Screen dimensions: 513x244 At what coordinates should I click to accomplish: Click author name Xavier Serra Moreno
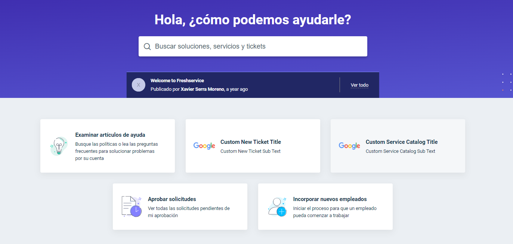pyautogui.click(x=203, y=89)
